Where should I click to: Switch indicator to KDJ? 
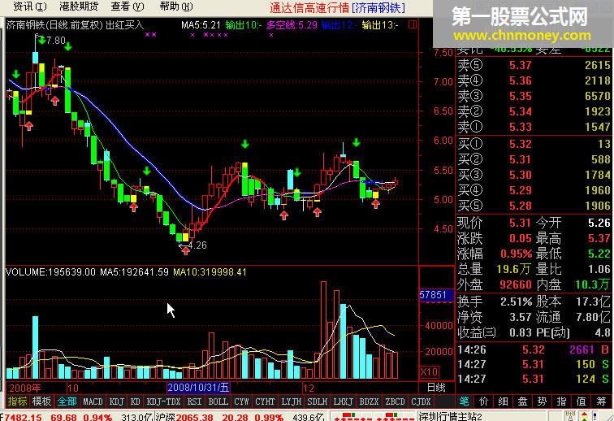117,401
